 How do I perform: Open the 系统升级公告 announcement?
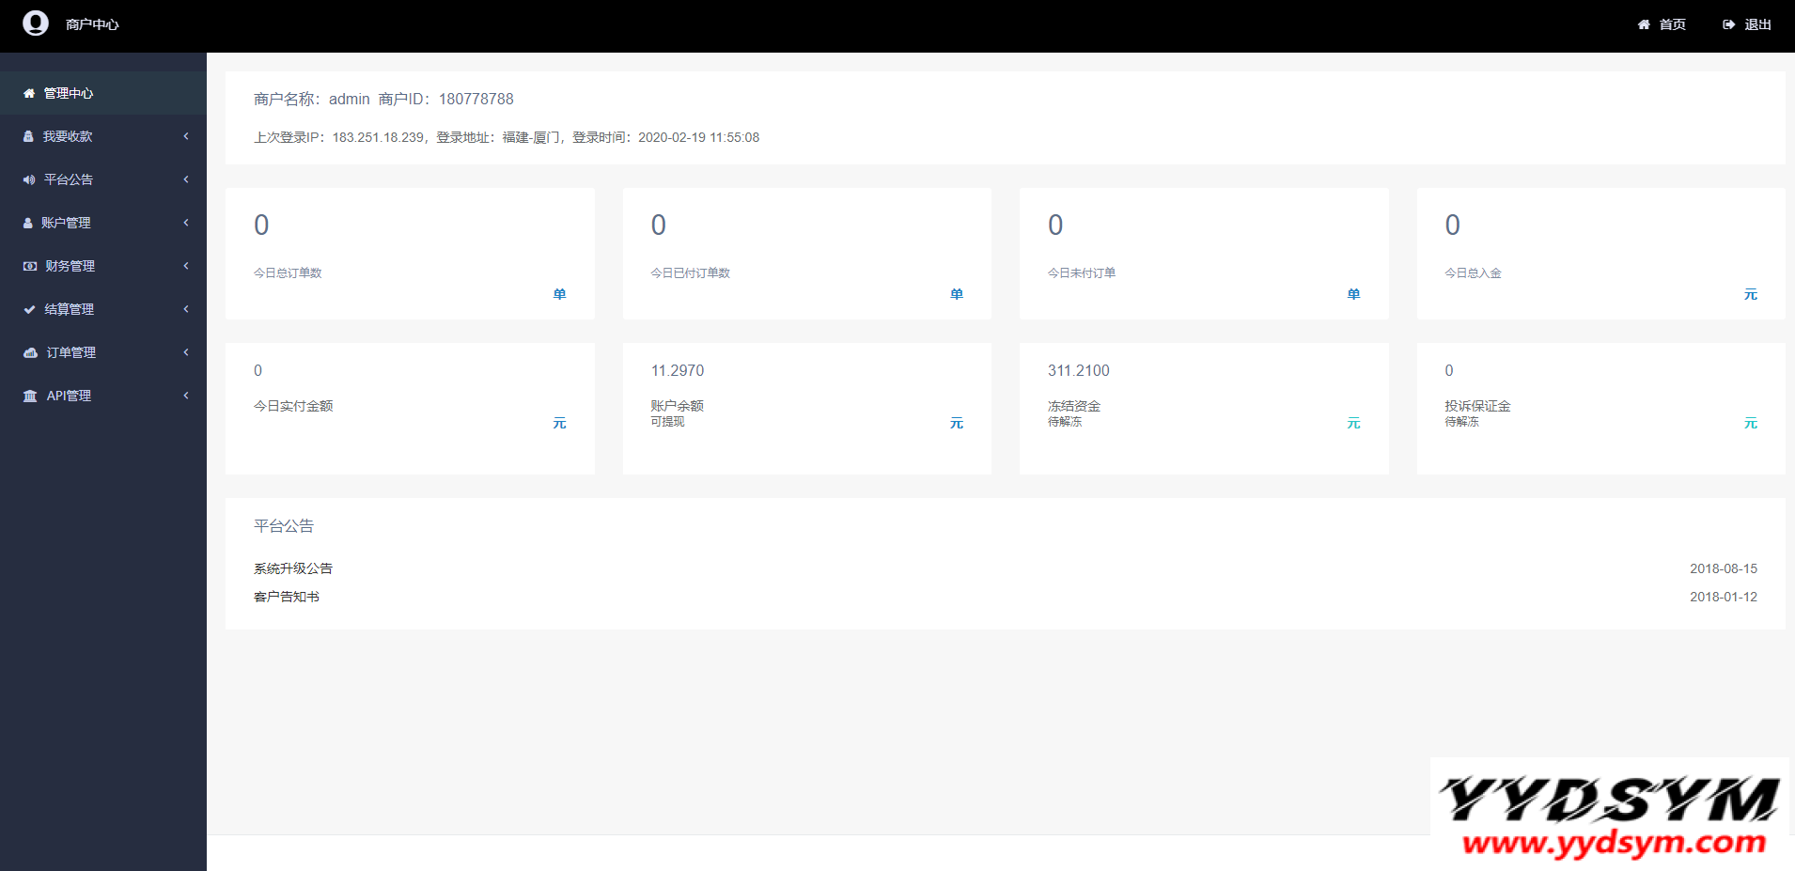coord(293,568)
